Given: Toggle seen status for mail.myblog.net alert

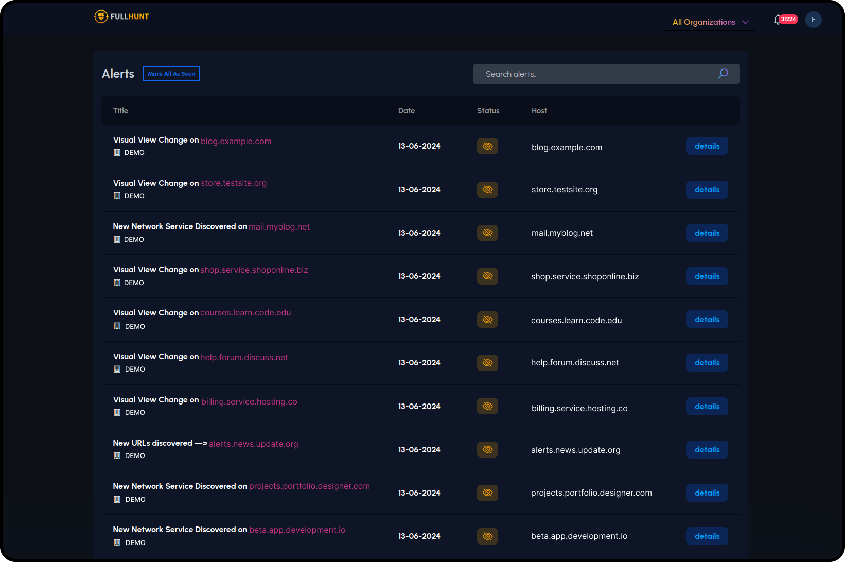Looking at the screenshot, I should click(487, 233).
